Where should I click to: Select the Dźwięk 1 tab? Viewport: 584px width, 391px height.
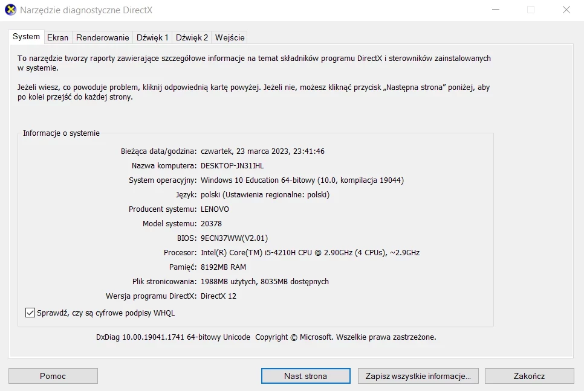(x=152, y=37)
